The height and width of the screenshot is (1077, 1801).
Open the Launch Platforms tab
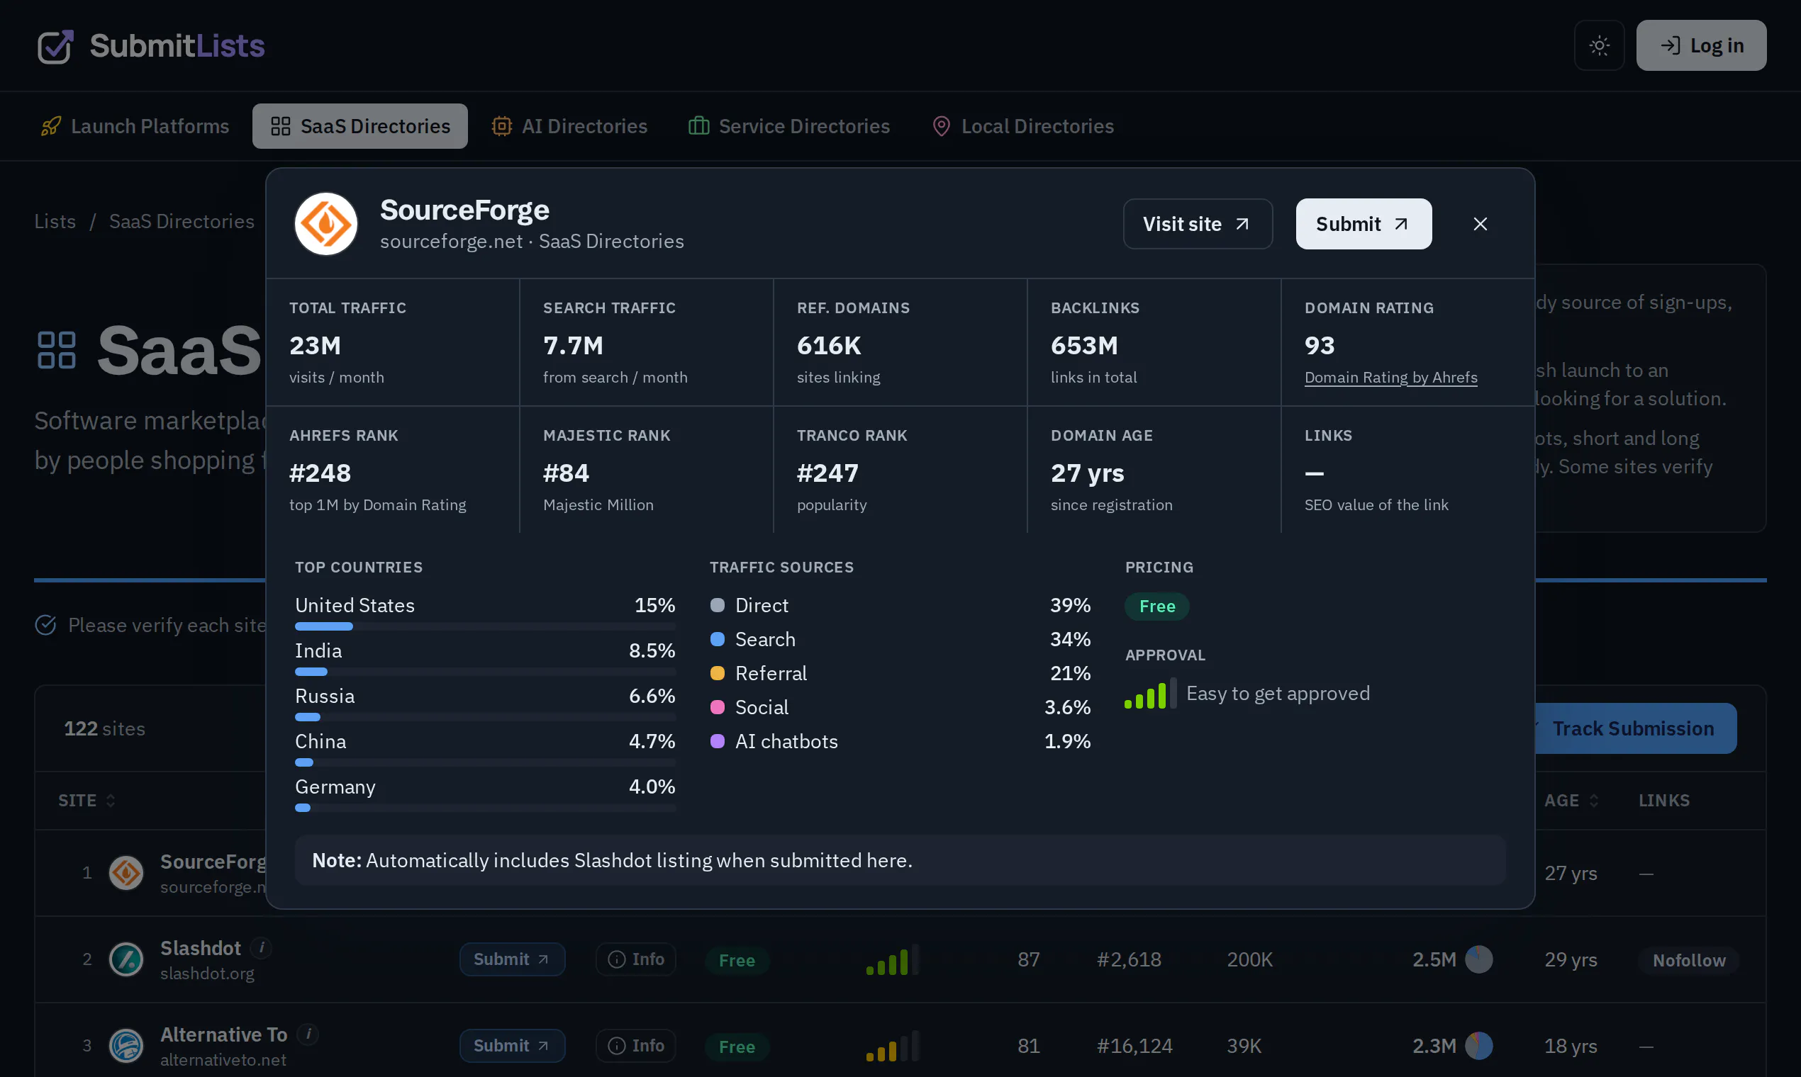coord(135,126)
